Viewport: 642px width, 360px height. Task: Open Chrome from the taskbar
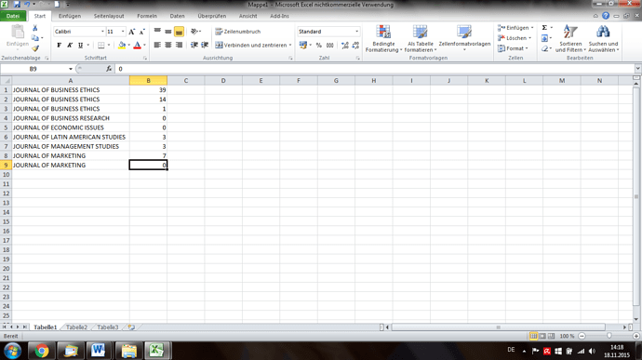pos(41,351)
